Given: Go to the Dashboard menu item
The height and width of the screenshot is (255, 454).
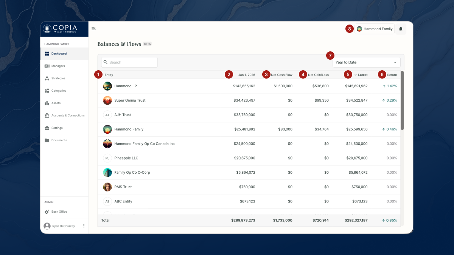Looking at the screenshot, I should point(59,54).
